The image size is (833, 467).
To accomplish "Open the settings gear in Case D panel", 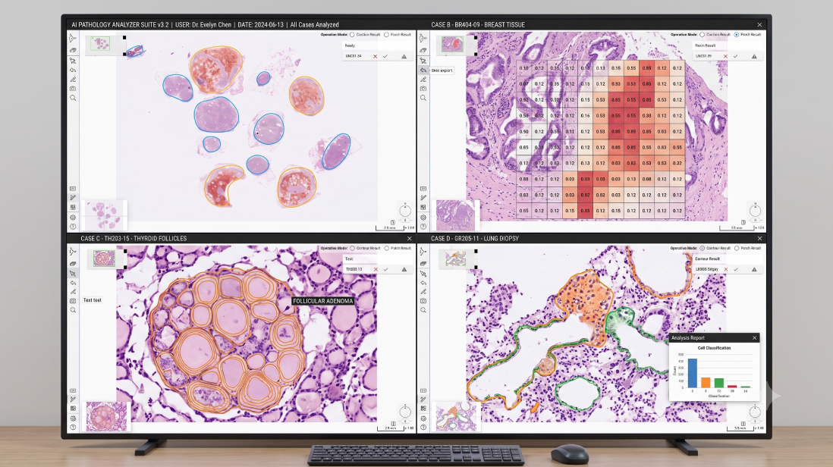I will (x=423, y=418).
